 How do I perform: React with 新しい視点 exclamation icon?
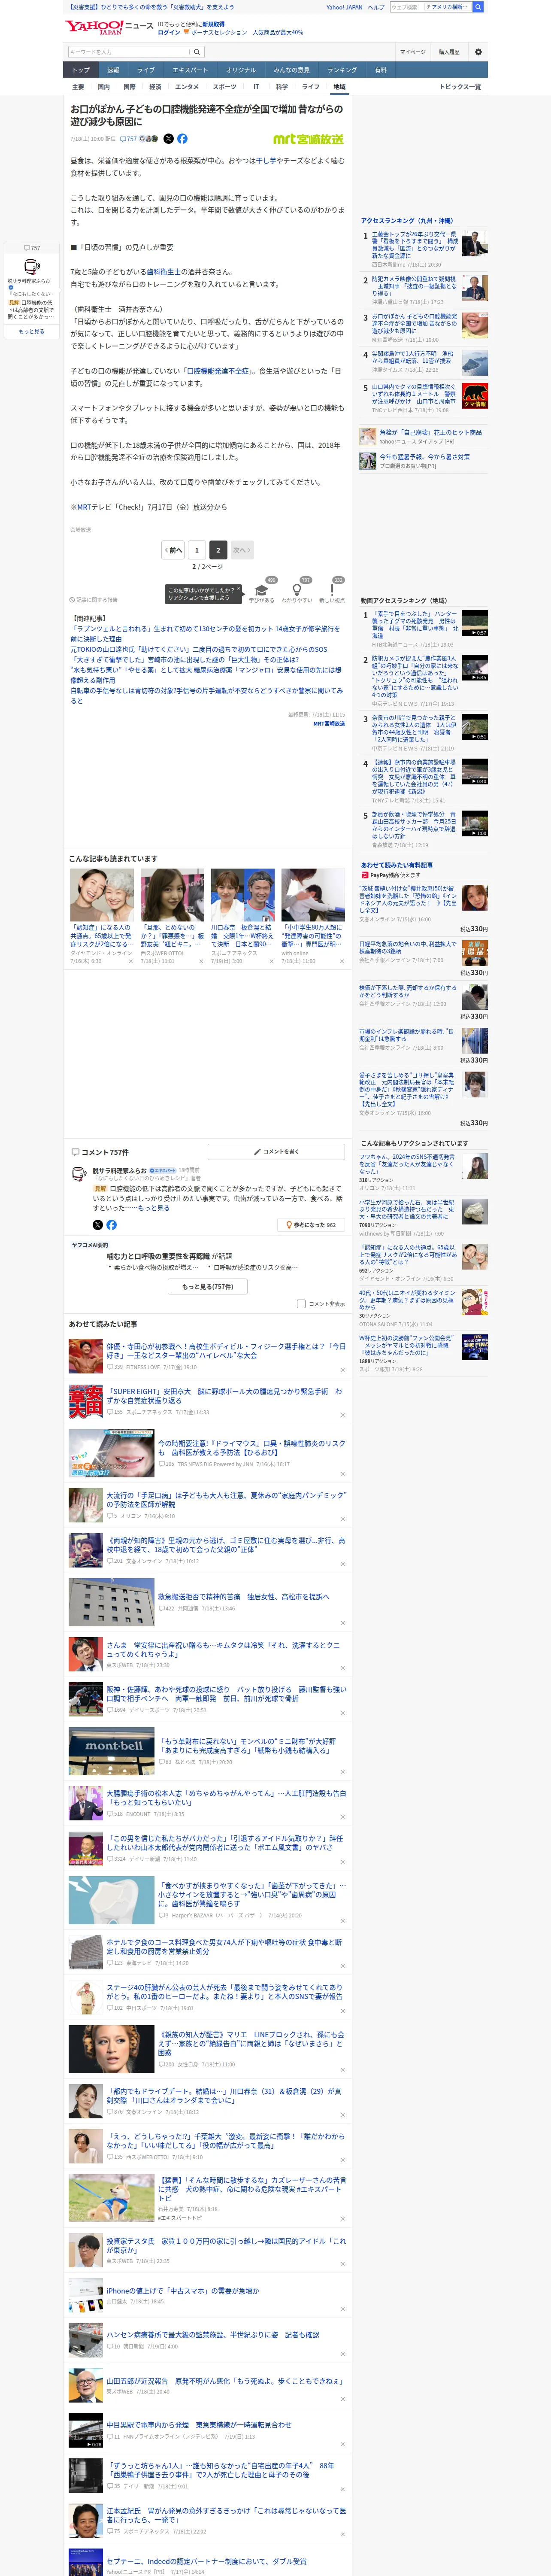click(332, 590)
